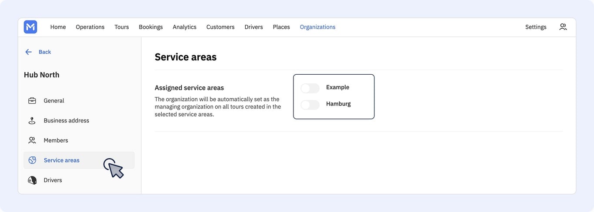Open Places in top navigation
Image resolution: width=594 pixels, height=212 pixels.
(281, 27)
